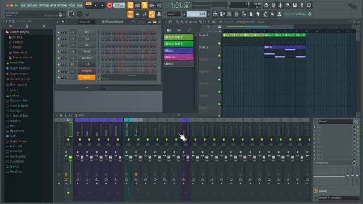Select the pink Chords pattern in the picker

(179, 57)
